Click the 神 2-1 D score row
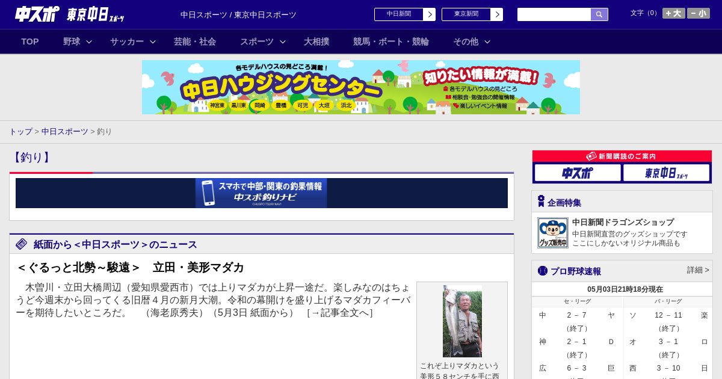Screen dimensions: 722x379 577,342
